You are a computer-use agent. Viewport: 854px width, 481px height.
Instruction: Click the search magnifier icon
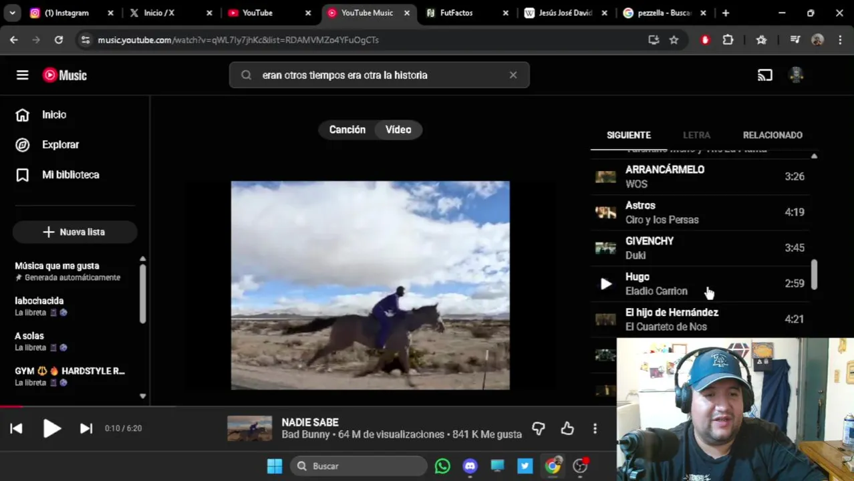pyautogui.click(x=247, y=75)
